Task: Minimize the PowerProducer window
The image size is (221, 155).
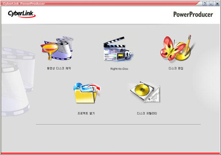Action: coord(211,3)
